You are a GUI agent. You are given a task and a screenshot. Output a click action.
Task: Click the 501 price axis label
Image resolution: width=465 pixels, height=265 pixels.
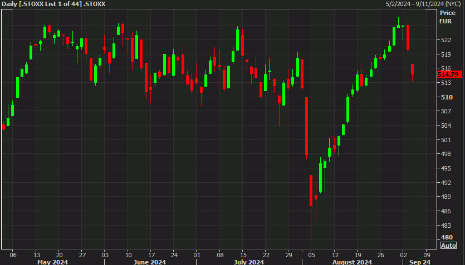click(x=446, y=140)
